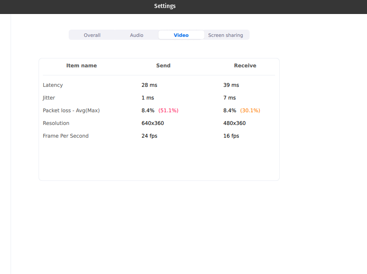367x274 pixels.
Task: Switch to the Overall statistics tab
Action: (92, 35)
